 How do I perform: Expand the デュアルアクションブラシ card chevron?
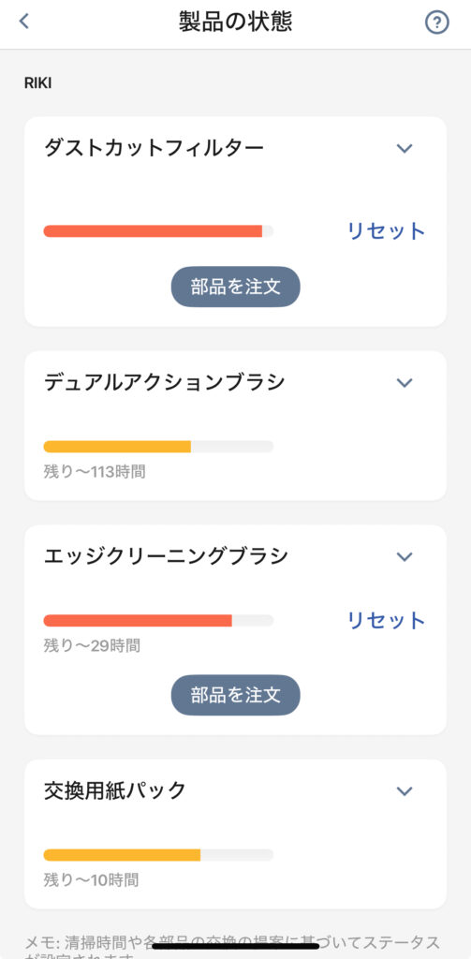click(x=405, y=383)
